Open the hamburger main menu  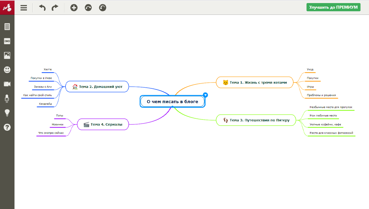[x=24, y=7]
